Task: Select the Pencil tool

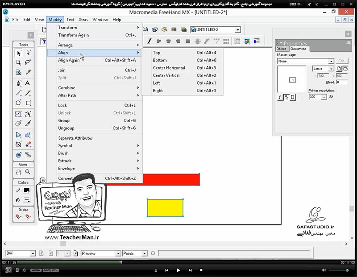Action: coord(28,93)
